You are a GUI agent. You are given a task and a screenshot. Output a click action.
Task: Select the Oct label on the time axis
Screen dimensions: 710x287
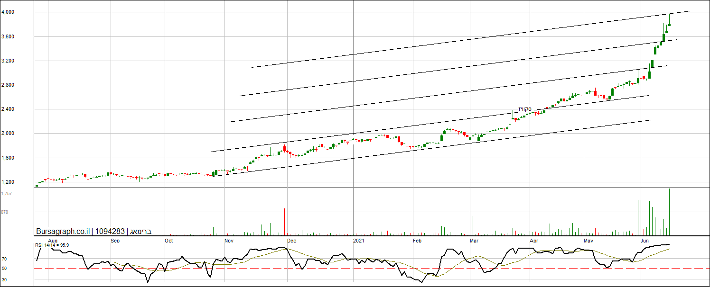pyautogui.click(x=168, y=241)
